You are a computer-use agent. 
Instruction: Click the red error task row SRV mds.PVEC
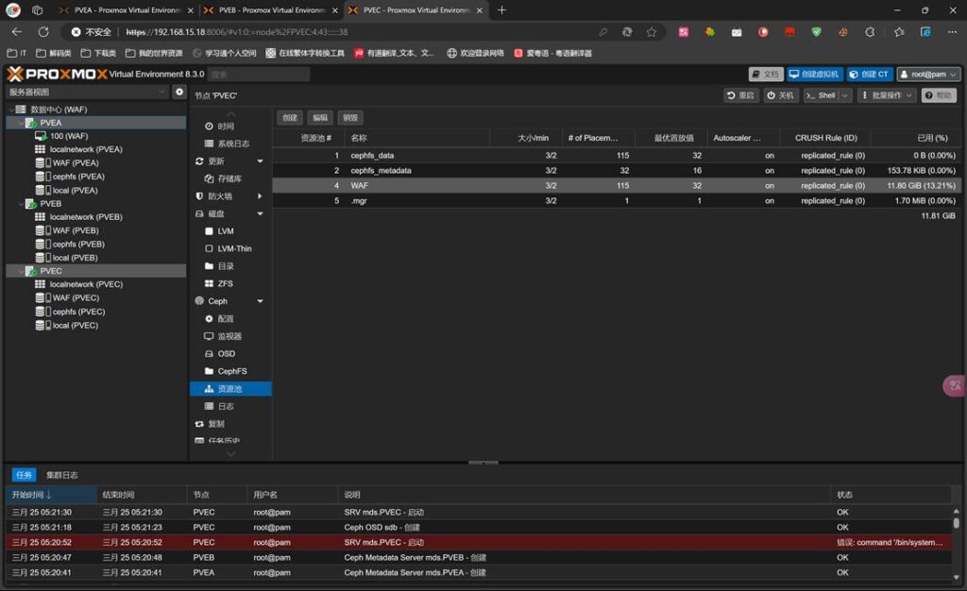pyautogui.click(x=479, y=542)
